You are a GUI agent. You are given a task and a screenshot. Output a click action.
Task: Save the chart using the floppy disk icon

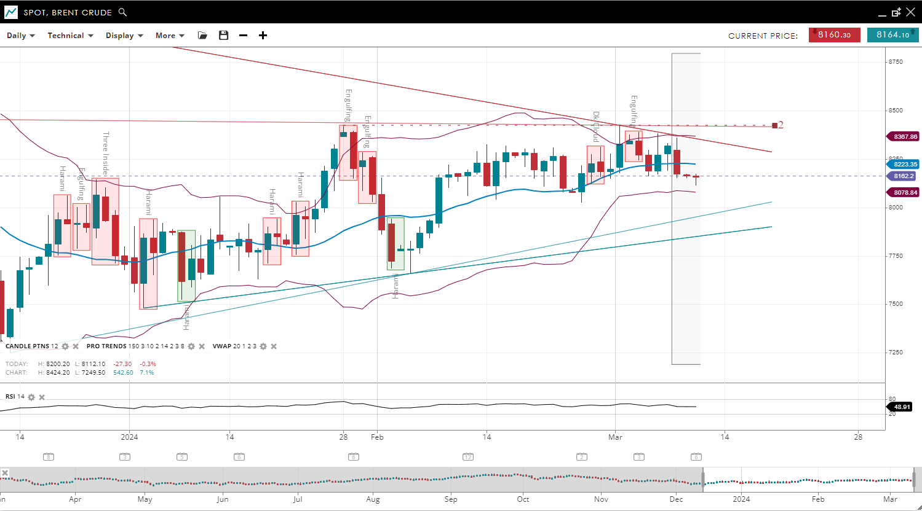pyautogui.click(x=223, y=36)
